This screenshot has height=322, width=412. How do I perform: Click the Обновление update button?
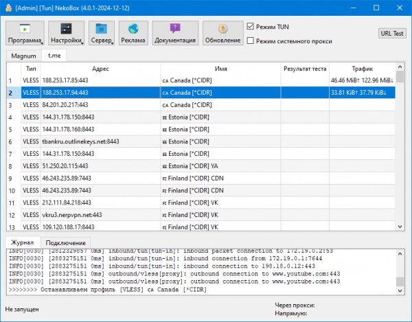[x=222, y=33]
